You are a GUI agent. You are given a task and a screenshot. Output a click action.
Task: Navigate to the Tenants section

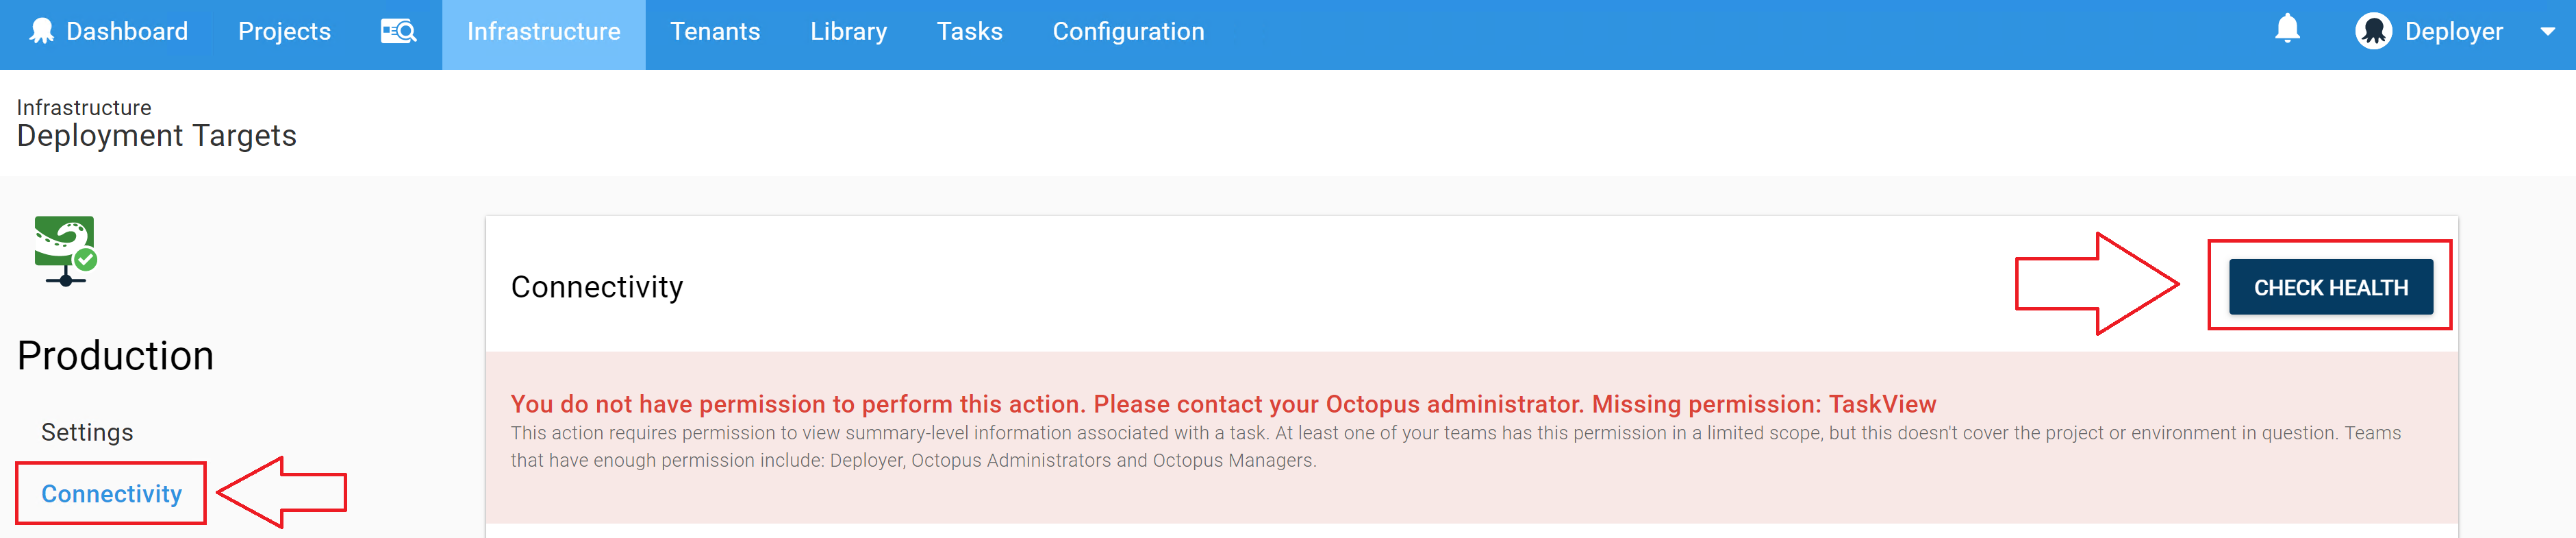tap(716, 30)
